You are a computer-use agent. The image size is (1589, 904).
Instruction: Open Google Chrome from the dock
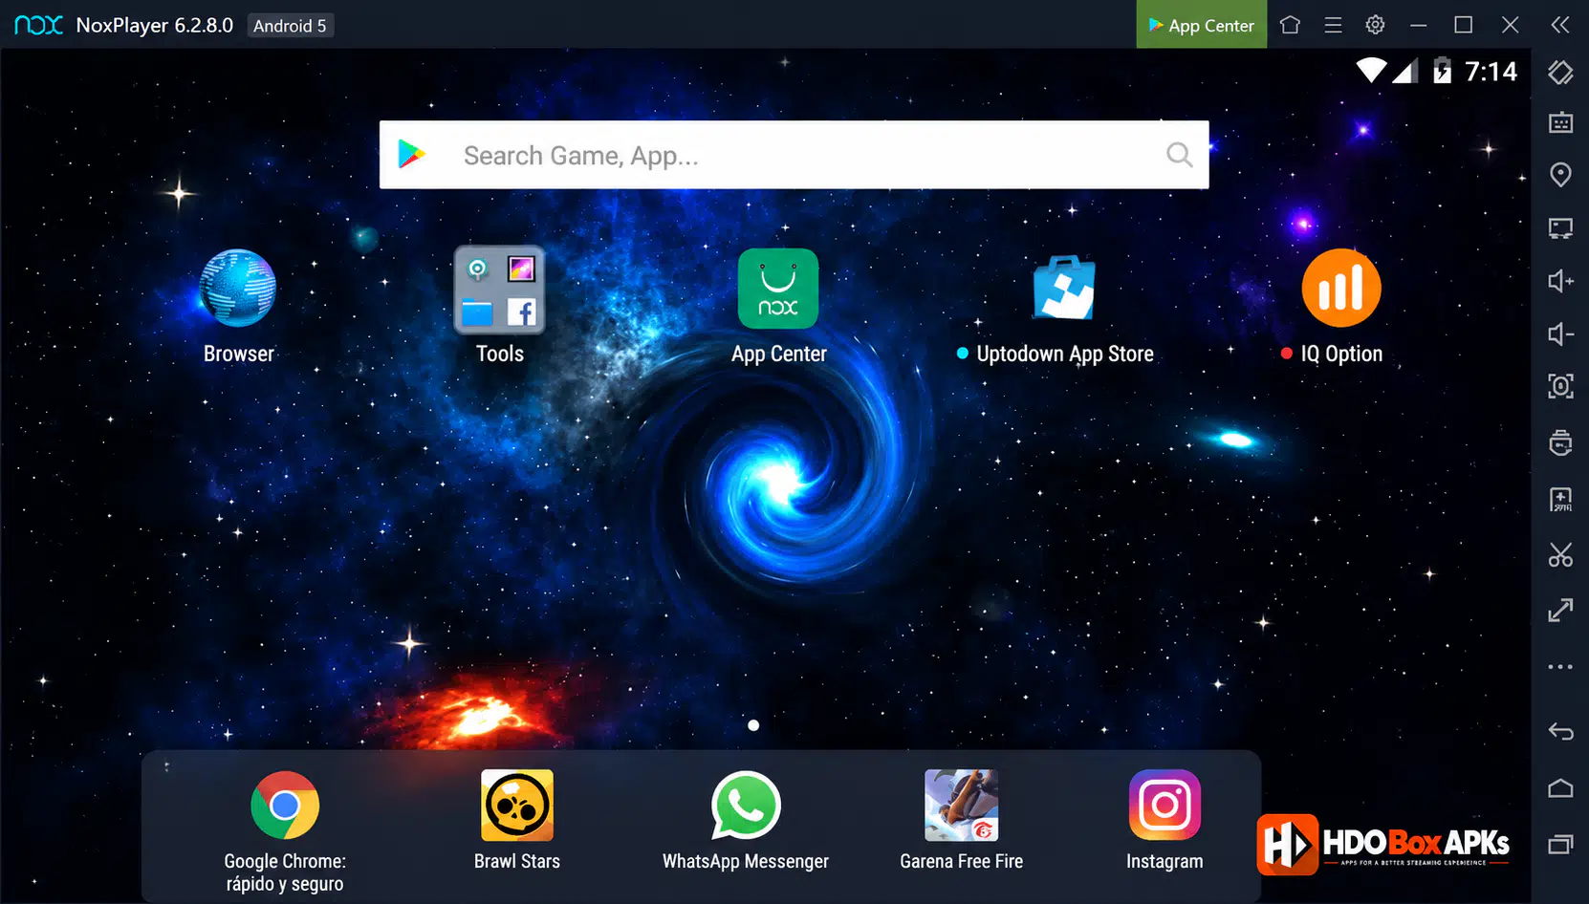[285, 806]
